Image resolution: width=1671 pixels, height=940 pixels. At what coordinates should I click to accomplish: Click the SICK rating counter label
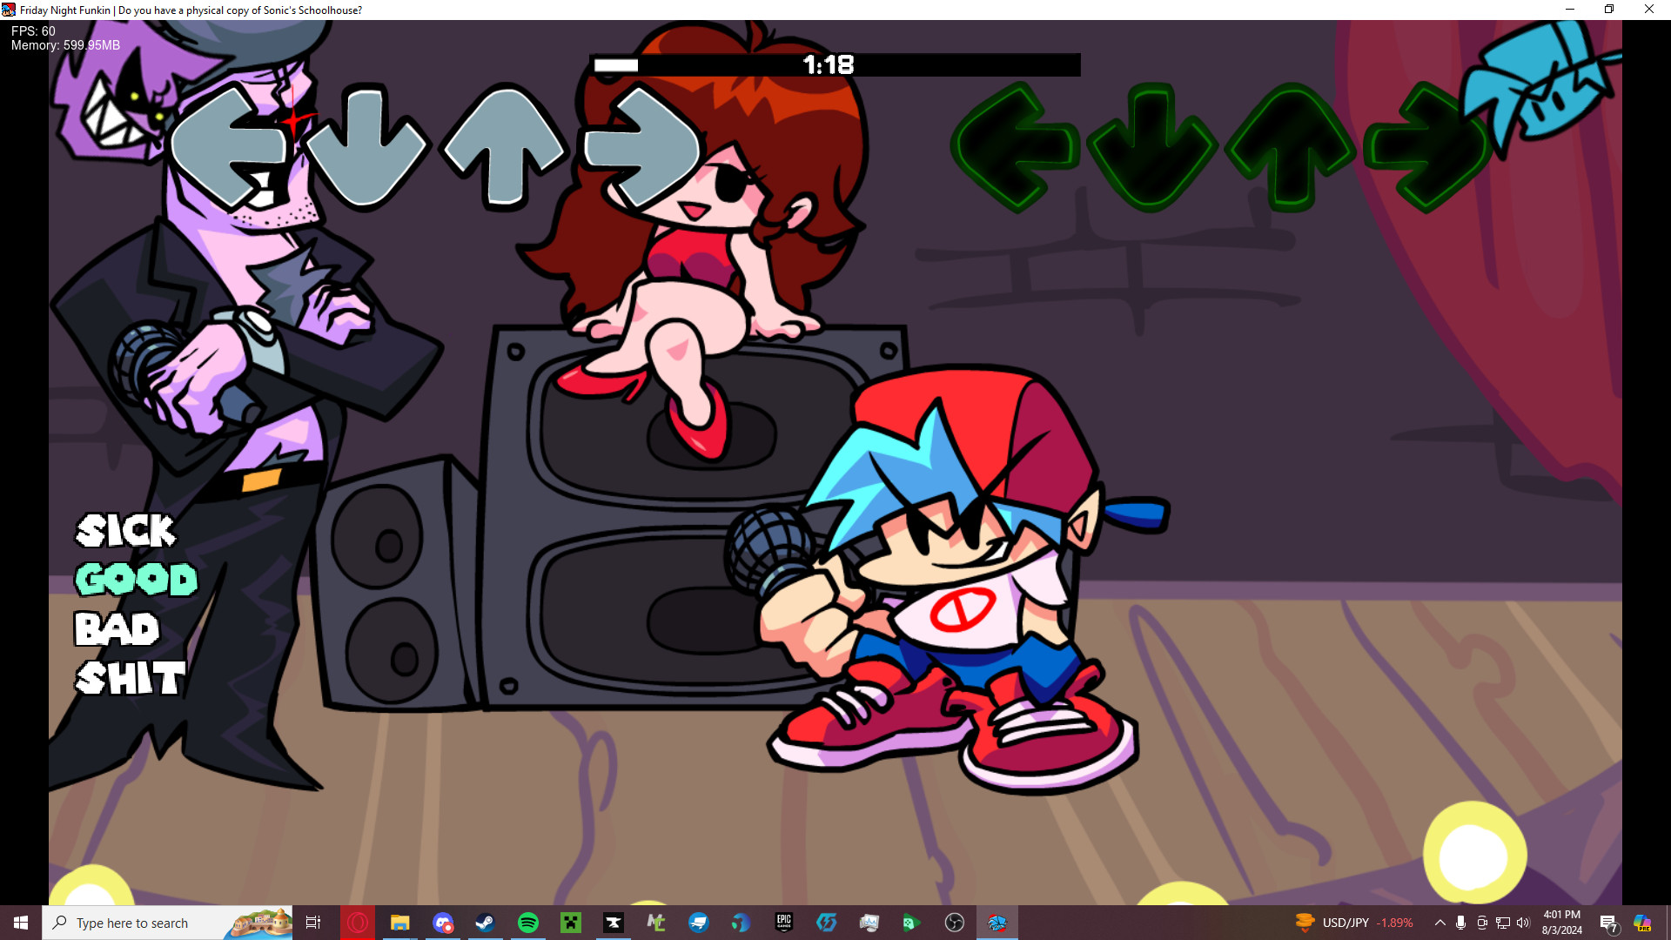[125, 530]
